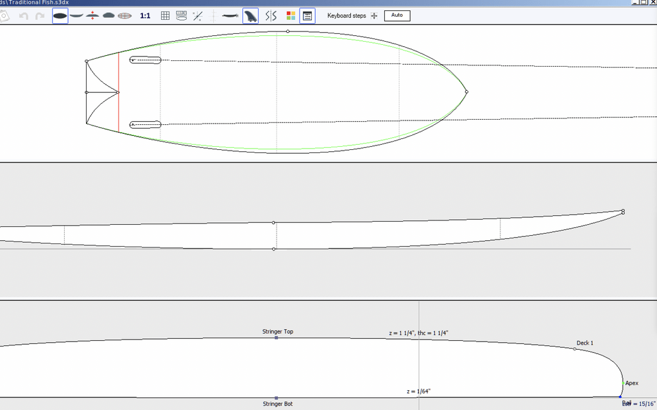Click the redo arrow
The width and height of the screenshot is (657, 410).
click(40, 15)
